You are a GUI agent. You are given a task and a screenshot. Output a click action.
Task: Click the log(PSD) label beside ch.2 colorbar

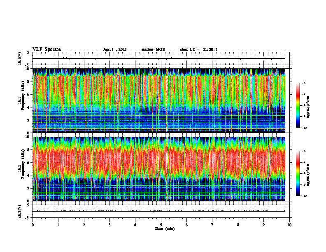(x=308, y=175)
